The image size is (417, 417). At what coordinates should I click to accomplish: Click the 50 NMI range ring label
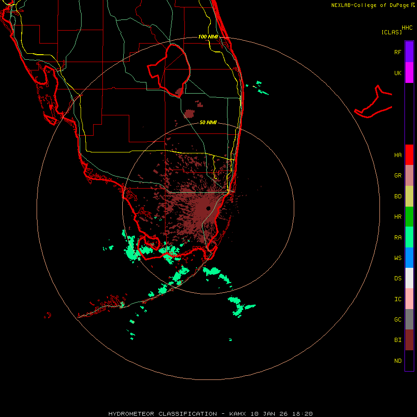tap(208, 122)
